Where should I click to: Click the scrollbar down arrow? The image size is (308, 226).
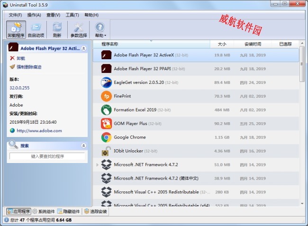[302, 204]
